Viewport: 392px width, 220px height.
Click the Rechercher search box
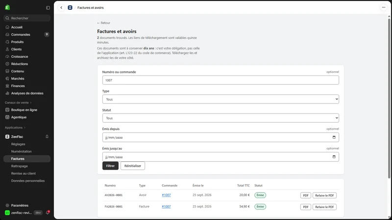coord(27,18)
